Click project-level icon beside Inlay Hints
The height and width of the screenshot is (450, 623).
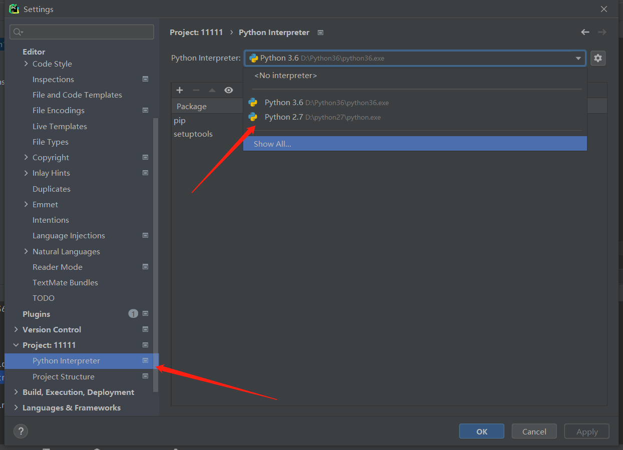[x=145, y=173]
